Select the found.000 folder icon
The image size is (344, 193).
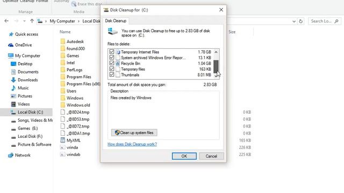click(63, 48)
